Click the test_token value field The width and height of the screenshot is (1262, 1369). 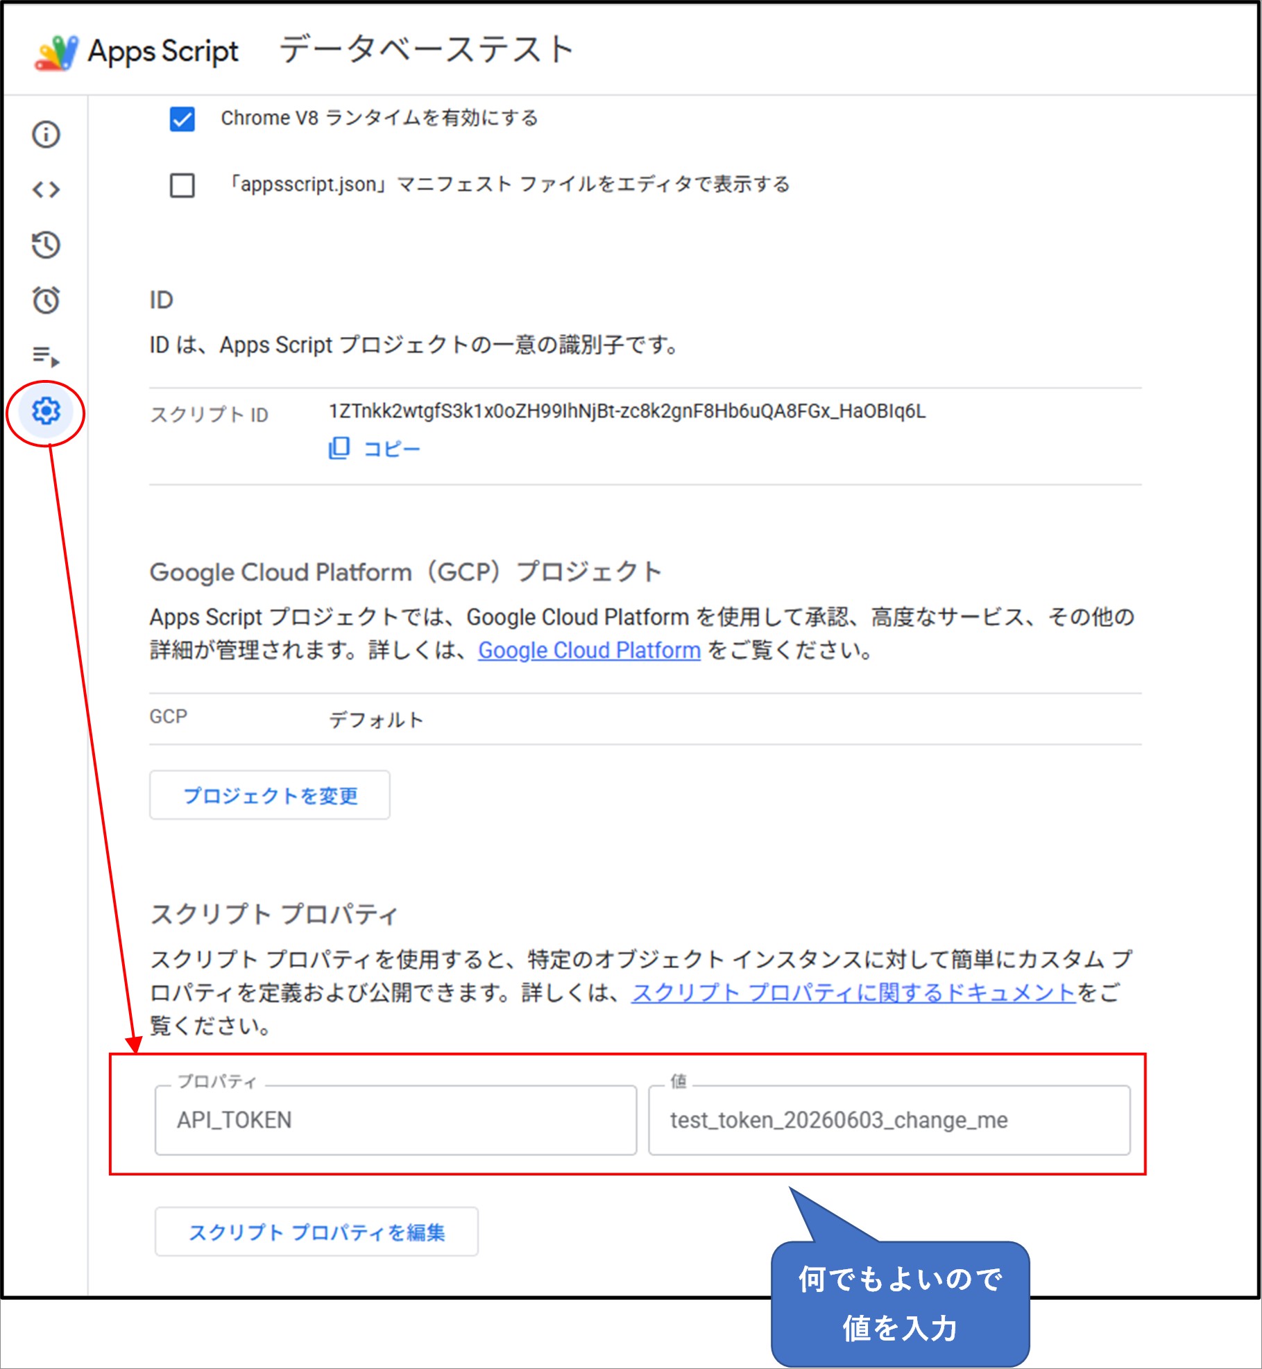click(889, 1120)
